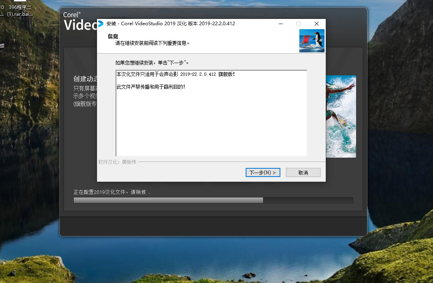This screenshot has height=283, width=433.
Task: Click the text line 本汉化文件只适用于会声会影
Action: tap(175, 74)
